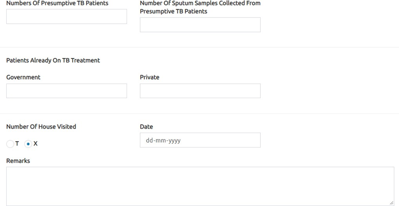Click the Numbers Of Presumptive TB Patients label
This screenshot has width=399, height=206.
click(x=57, y=3)
